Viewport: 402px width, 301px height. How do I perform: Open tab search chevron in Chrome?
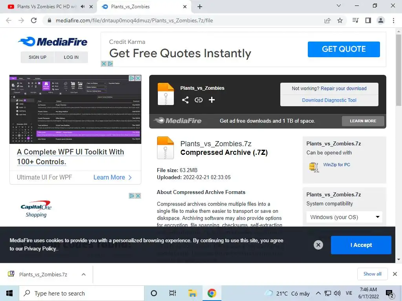[x=339, y=5]
